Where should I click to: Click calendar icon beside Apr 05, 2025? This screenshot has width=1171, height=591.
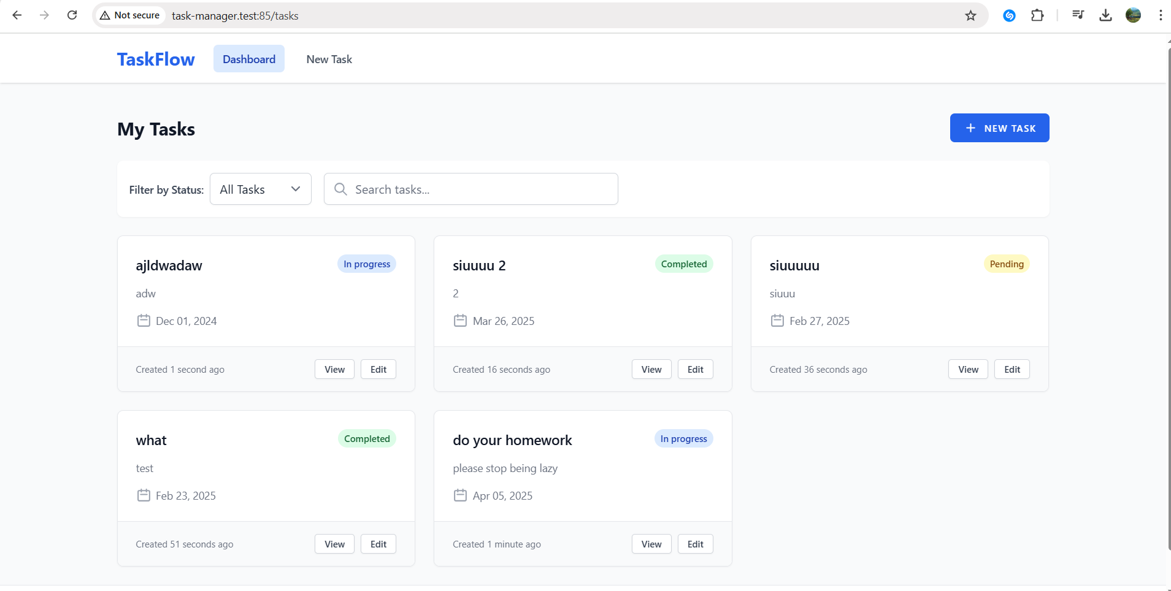coord(460,495)
